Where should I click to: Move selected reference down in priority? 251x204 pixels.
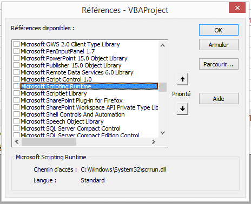click(x=182, y=108)
